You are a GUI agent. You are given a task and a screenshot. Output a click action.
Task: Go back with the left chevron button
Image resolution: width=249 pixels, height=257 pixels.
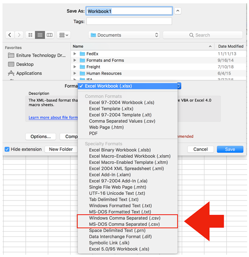10,35
